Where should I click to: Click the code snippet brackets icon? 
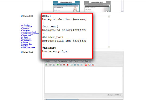click(90, 65)
